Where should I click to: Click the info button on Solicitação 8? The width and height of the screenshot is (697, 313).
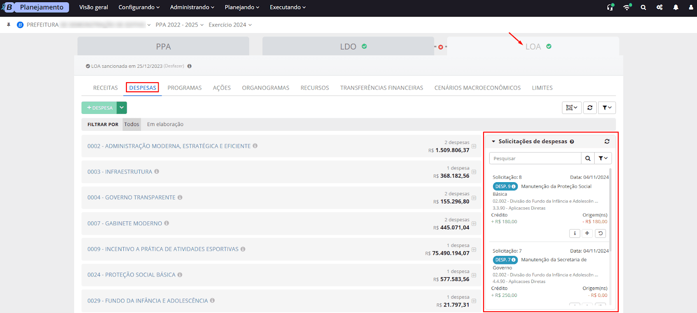(x=575, y=233)
